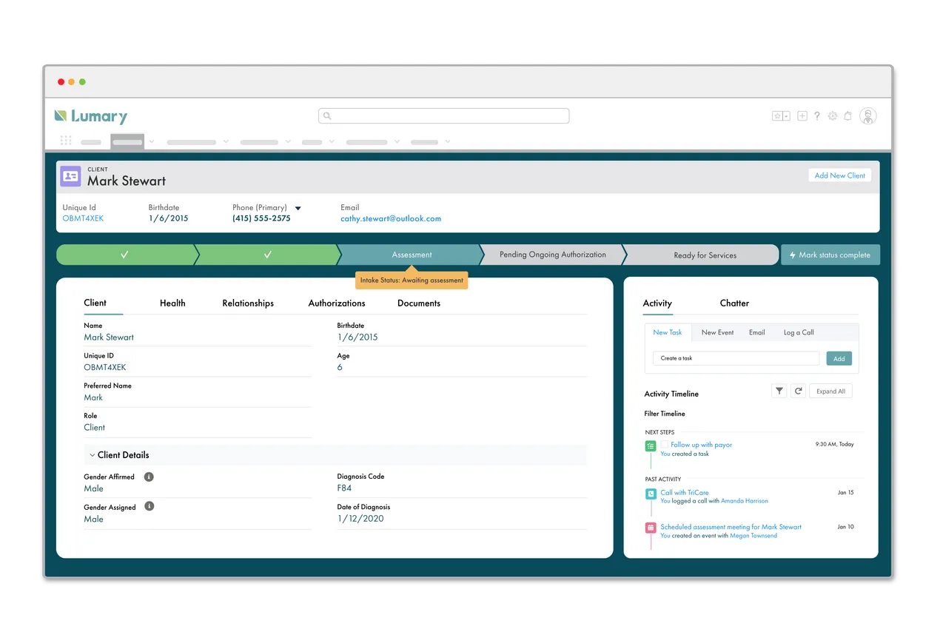Open the Documents tab

pos(419,303)
